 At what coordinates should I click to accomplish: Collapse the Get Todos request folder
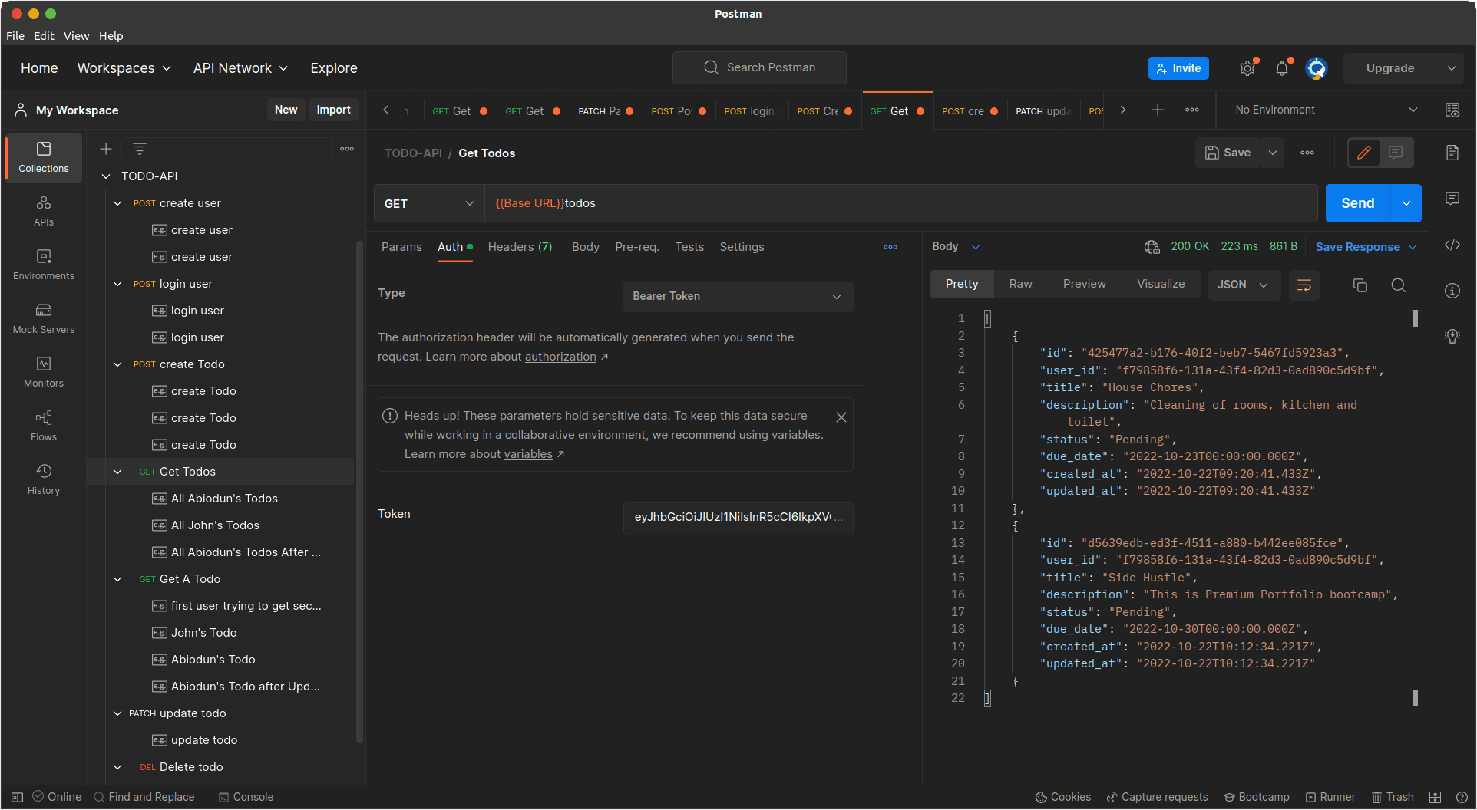coord(117,472)
